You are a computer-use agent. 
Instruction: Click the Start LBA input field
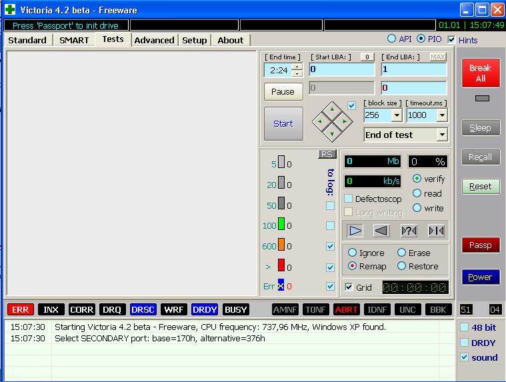click(x=342, y=69)
